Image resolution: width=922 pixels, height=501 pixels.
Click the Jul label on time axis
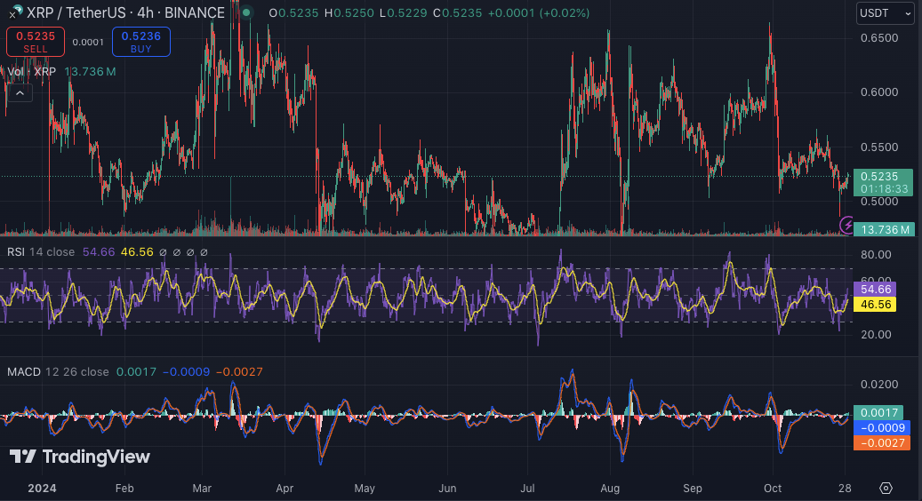527,489
